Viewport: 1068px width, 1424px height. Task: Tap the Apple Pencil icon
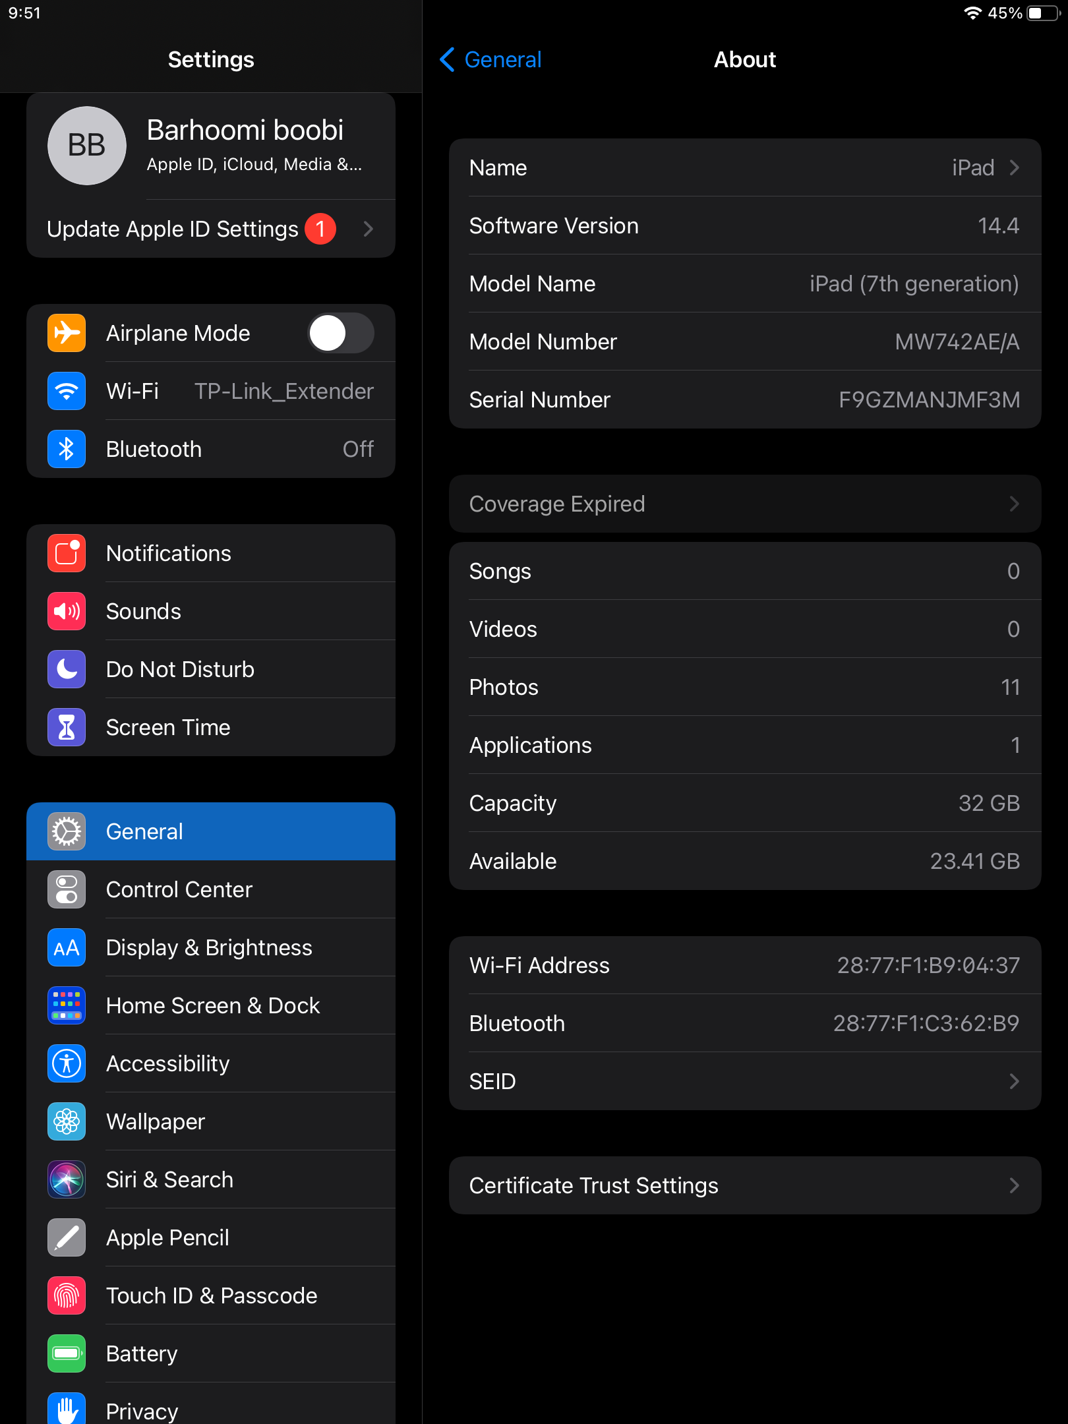pos(67,1237)
